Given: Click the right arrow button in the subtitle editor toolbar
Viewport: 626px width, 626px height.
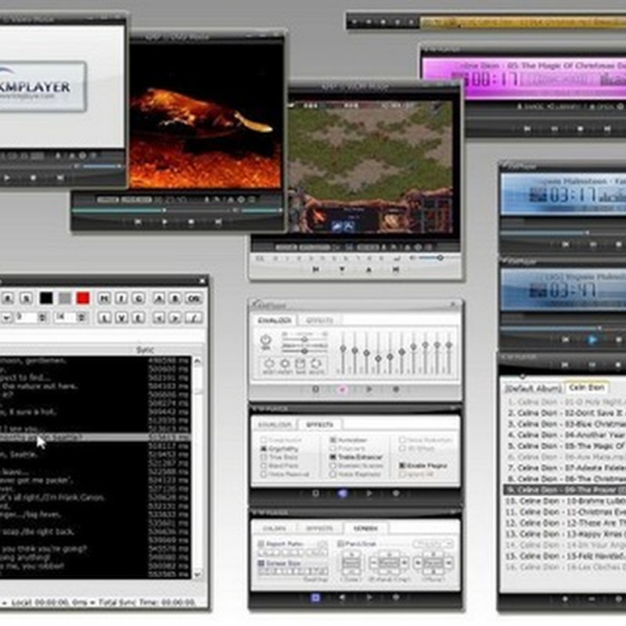Looking at the screenshot, I should (175, 318).
